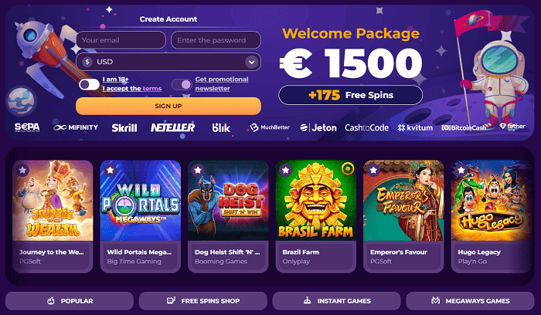Switch to Free Spins Shop category
The image size is (541, 315).
(202, 301)
